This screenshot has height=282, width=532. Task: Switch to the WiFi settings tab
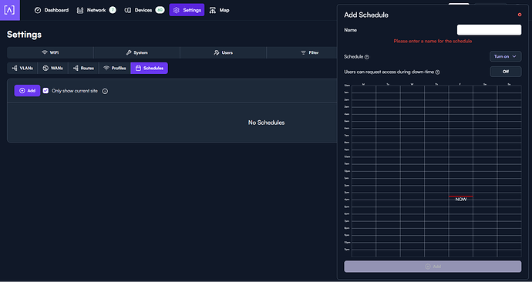[x=50, y=52]
